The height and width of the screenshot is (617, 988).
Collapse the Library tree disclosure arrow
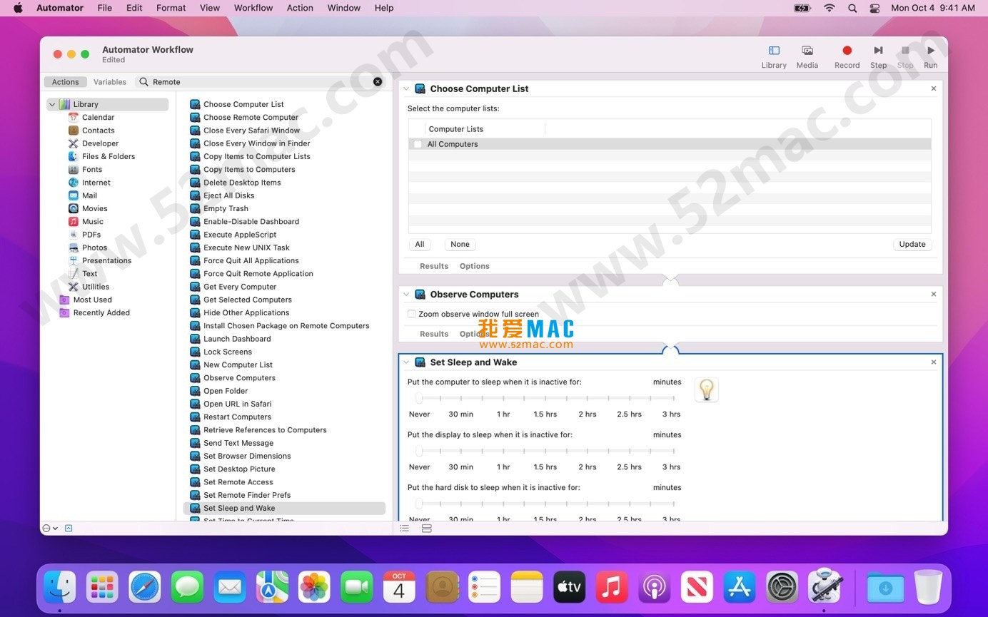[x=52, y=104]
